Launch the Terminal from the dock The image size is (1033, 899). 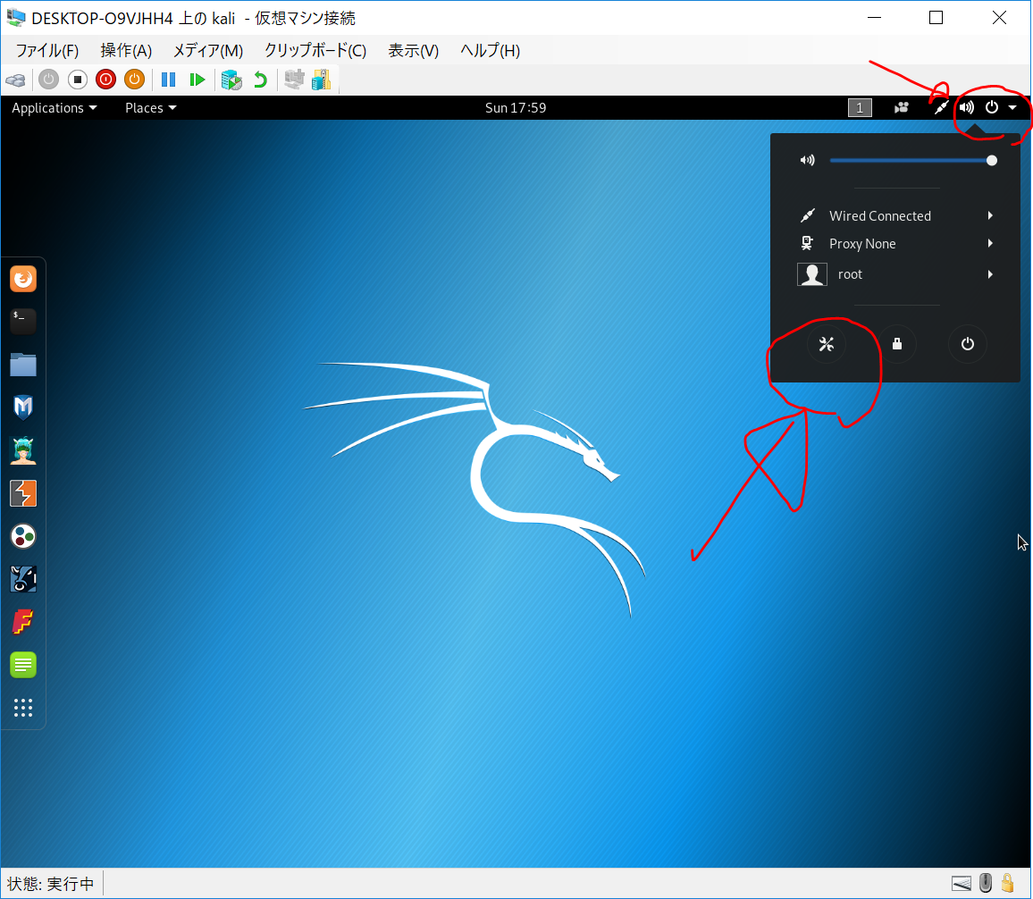[x=23, y=322]
